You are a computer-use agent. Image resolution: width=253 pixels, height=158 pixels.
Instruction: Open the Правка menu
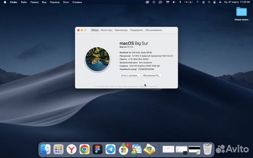(x=34, y=2)
